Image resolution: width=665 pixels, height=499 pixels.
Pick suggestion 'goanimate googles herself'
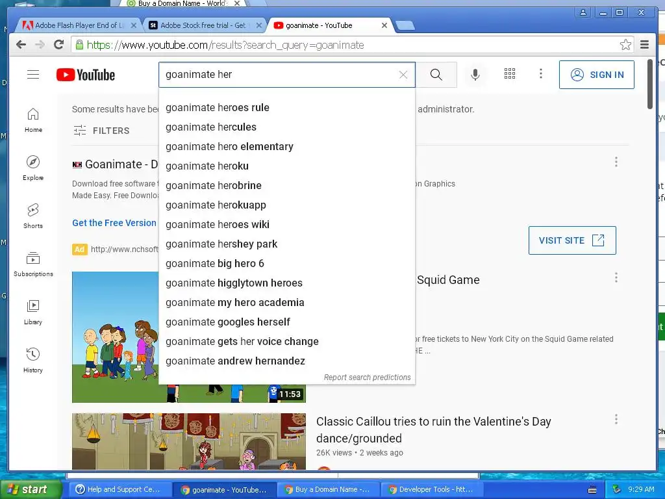pos(287,322)
